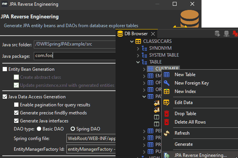Click the CLASSICCARS schema icon

138,41
